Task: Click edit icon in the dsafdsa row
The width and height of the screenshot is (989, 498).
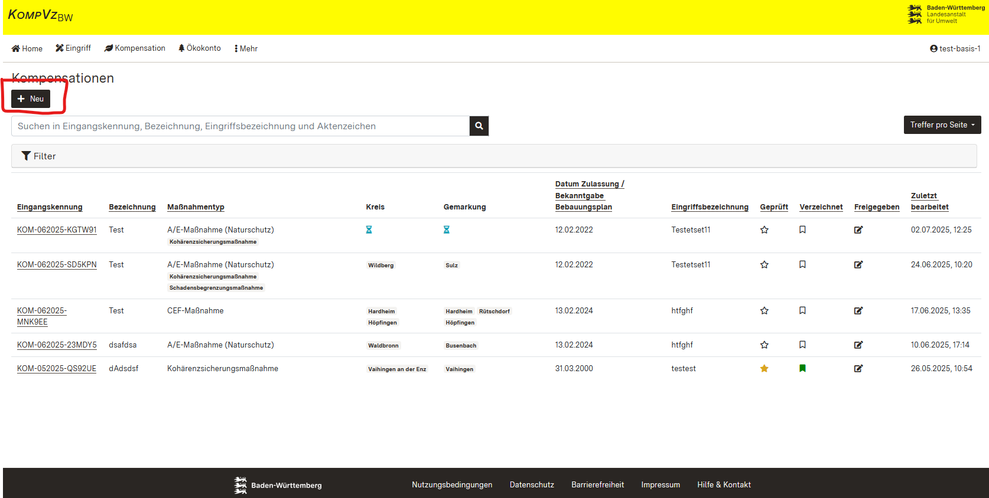Action: [x=858, y=345]
